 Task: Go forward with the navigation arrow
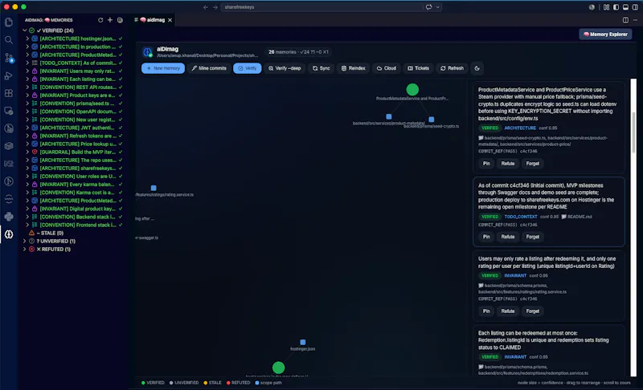tap(215, 7)
